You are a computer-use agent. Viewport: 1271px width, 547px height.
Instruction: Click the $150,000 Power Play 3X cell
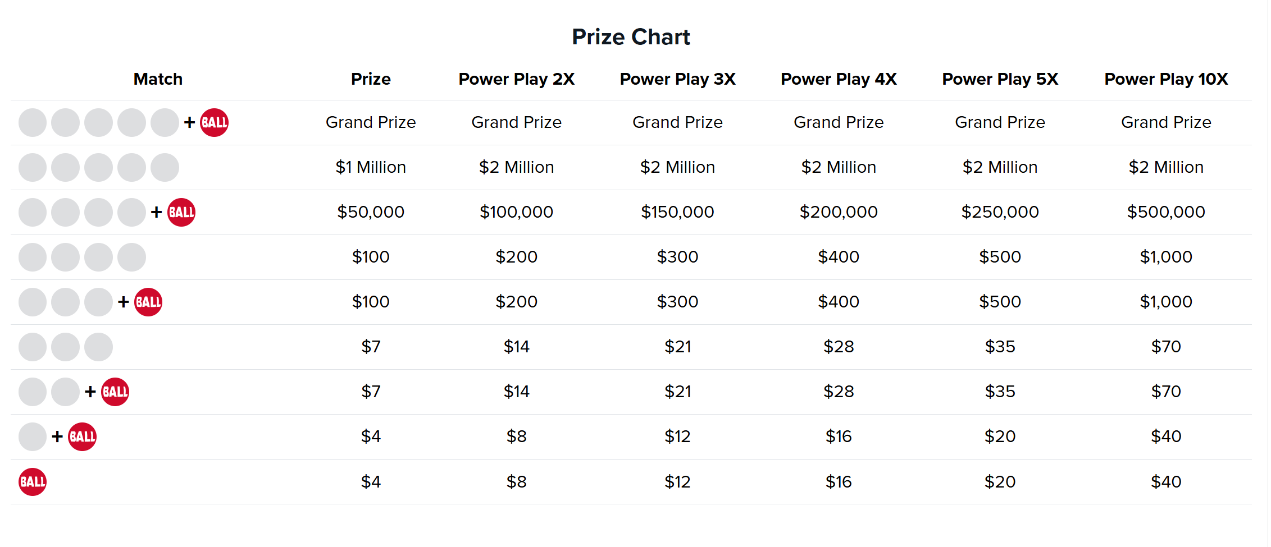(677, 212)
